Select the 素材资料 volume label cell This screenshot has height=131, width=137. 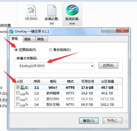point(53,99)
